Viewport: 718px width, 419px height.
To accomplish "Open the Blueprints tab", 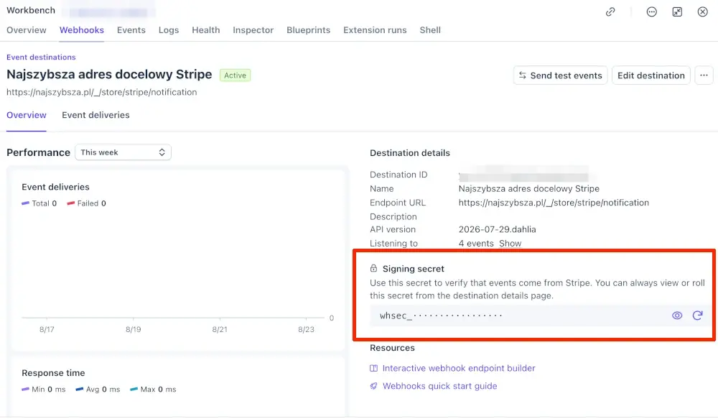I will click(308, 30).
